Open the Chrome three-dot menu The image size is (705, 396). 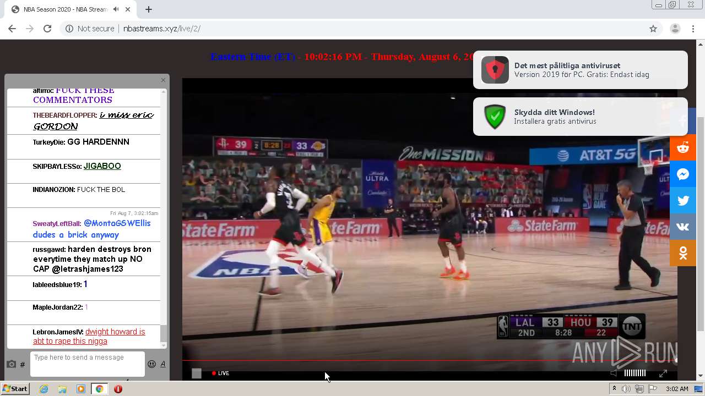[693, 29]
